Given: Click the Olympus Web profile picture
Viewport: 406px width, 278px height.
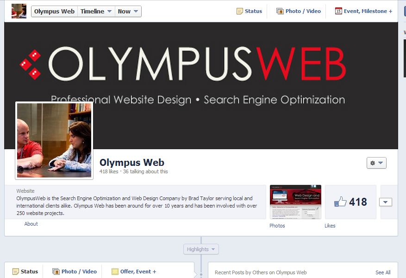Looking at the screenshot, I should (54, 140).
